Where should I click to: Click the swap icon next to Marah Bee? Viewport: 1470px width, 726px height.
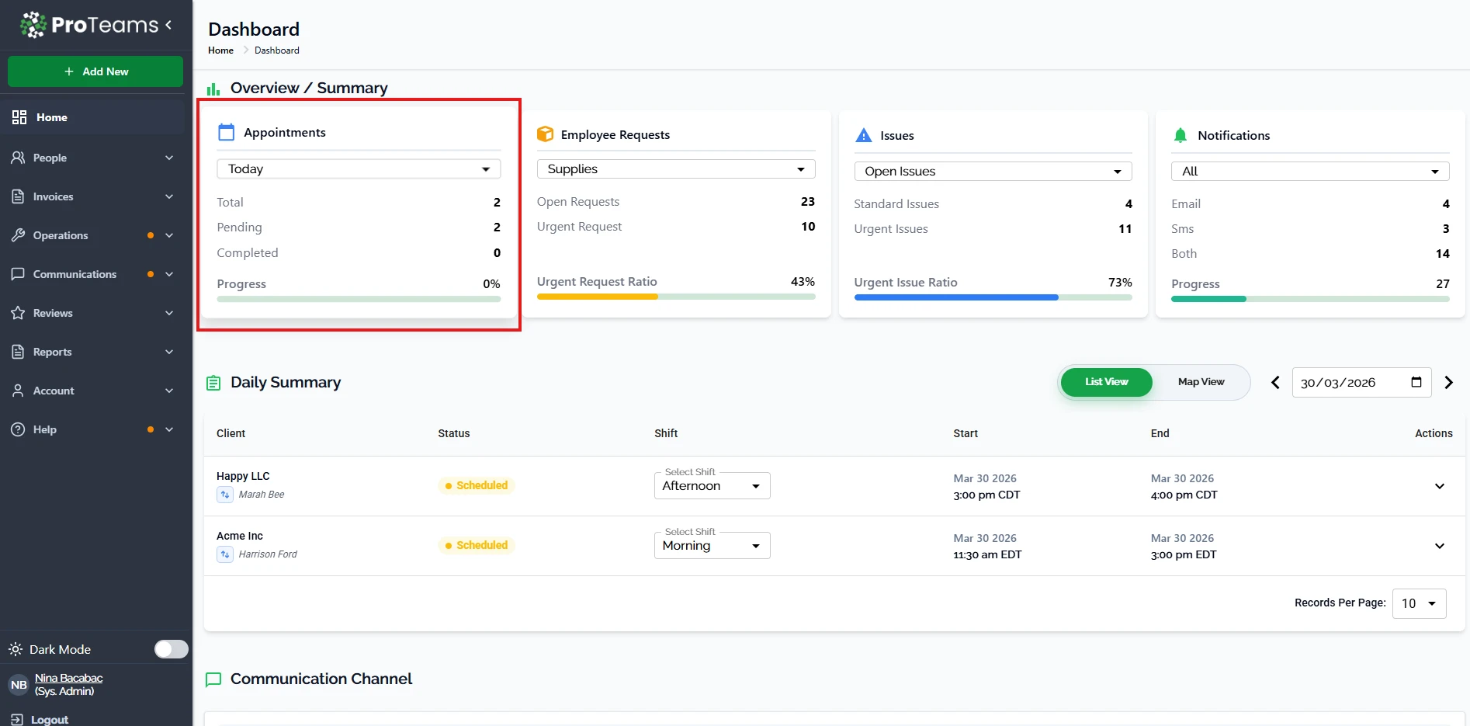pos(225,495)
